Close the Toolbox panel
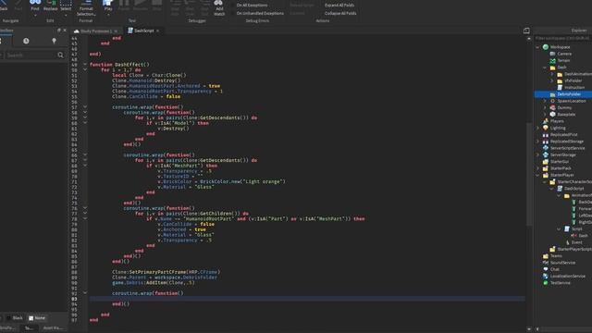 (x=65, y=31)
